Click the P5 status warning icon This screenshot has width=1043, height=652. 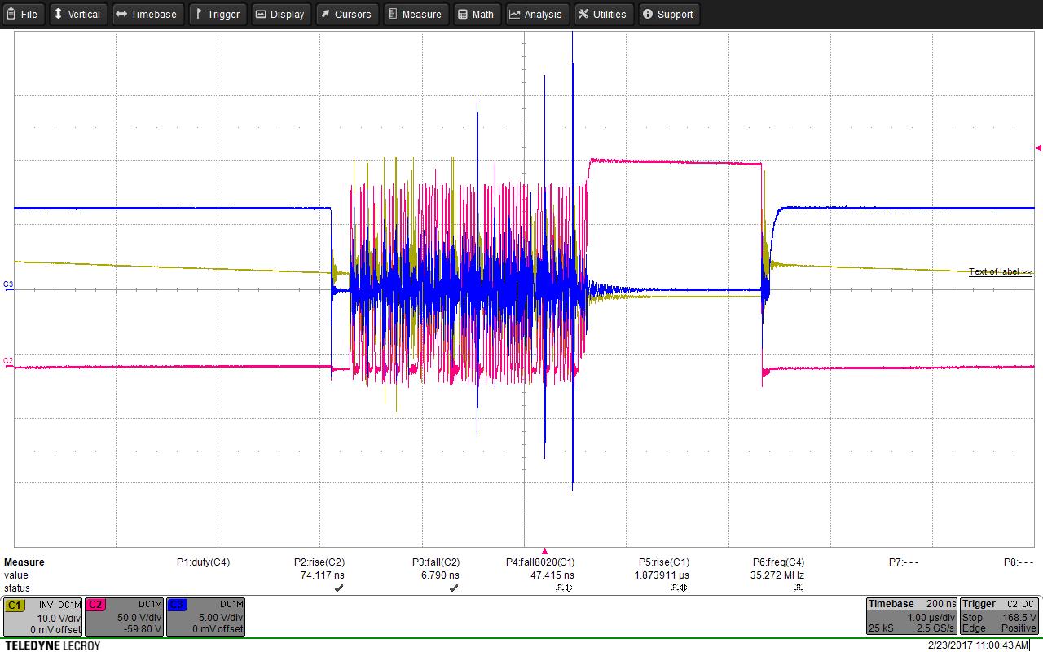(679, 588)
